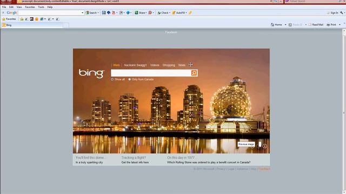The image size is (346, 194).
Task: Click the YouTube icon in Google Toolbar
Action: tap(114, 13)
